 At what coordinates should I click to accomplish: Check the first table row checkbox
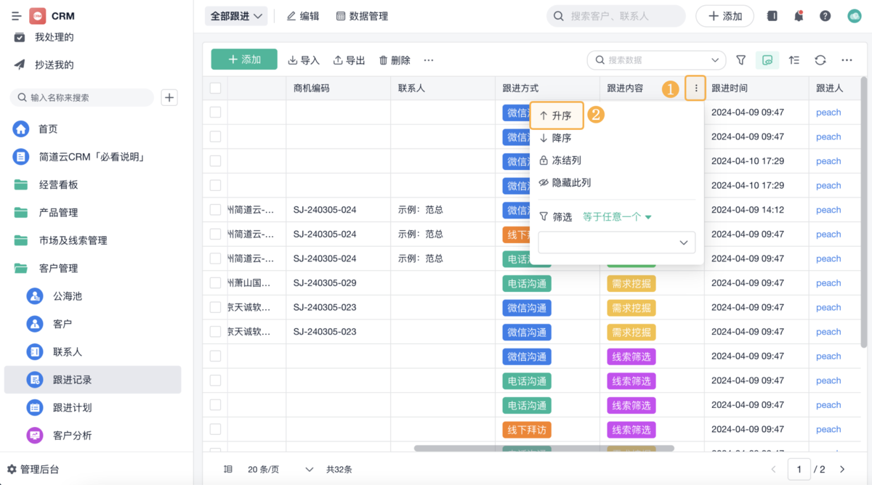point(215,113)
